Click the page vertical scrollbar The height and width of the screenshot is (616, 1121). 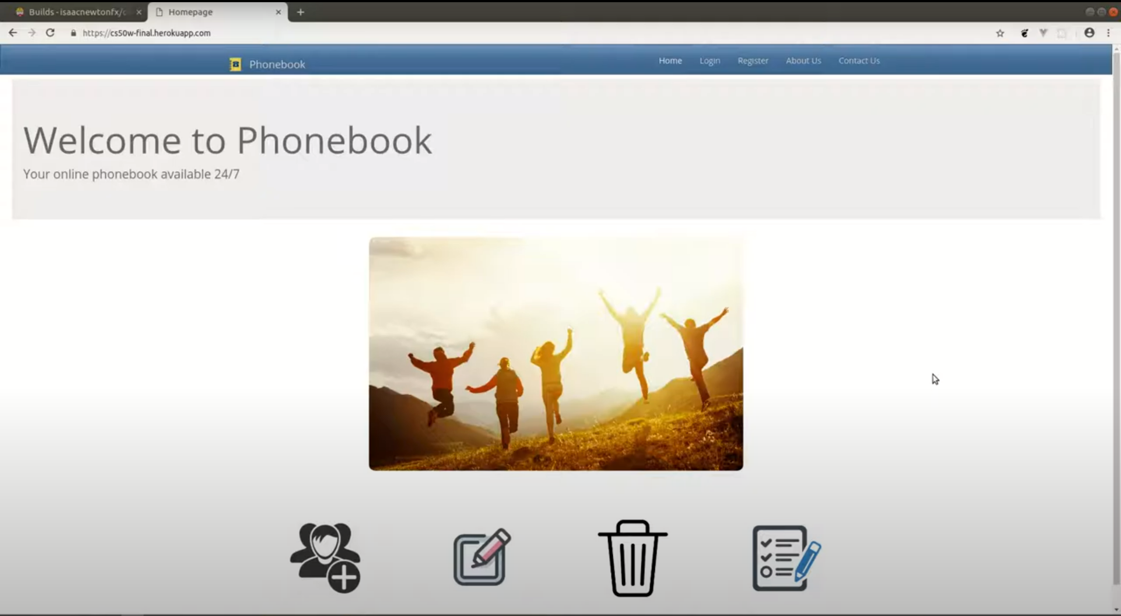coord(1116,307)
